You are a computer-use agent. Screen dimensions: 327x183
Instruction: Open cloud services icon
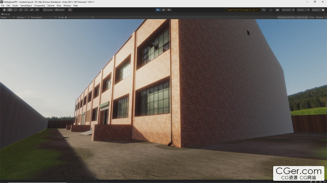[277, 10]
